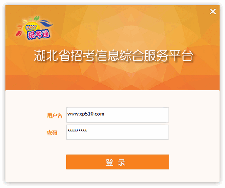Screen dimensions: 225x188
Task: Click the 登录 login button
Action: coord(117,162)
